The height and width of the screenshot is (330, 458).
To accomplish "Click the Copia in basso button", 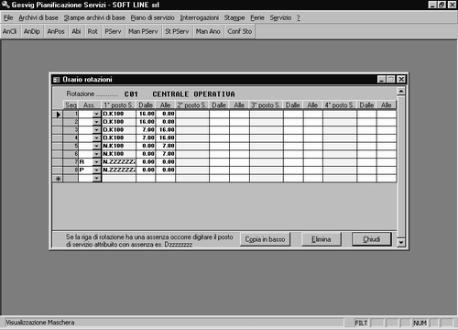I will (265, 239).
